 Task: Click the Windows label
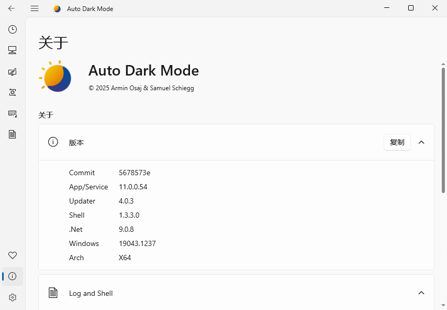[x=84, y=243]
